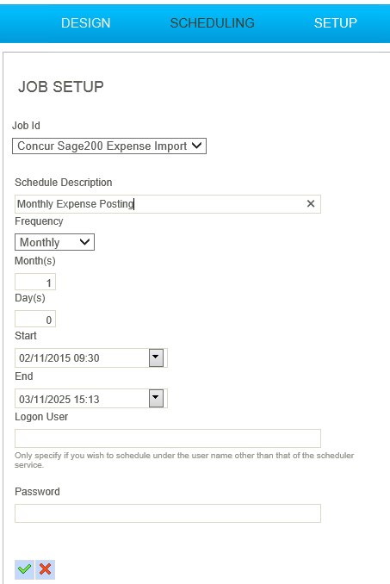Expand the Job Id dropdown

click(109, 146)
